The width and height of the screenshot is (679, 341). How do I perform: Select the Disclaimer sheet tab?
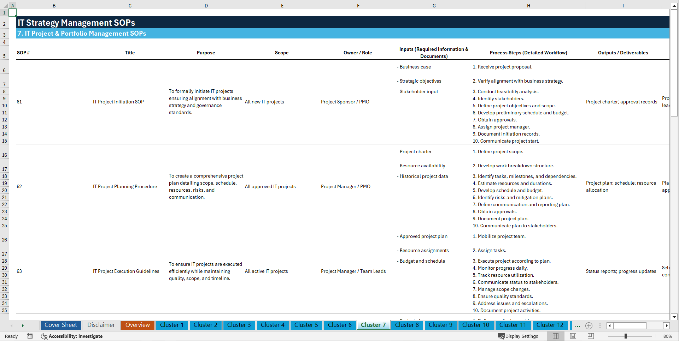[x=101, y=325]
